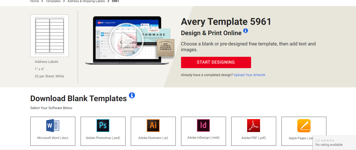Click the 1" x 4" size text
356x150 pixels.
[39, 69]
